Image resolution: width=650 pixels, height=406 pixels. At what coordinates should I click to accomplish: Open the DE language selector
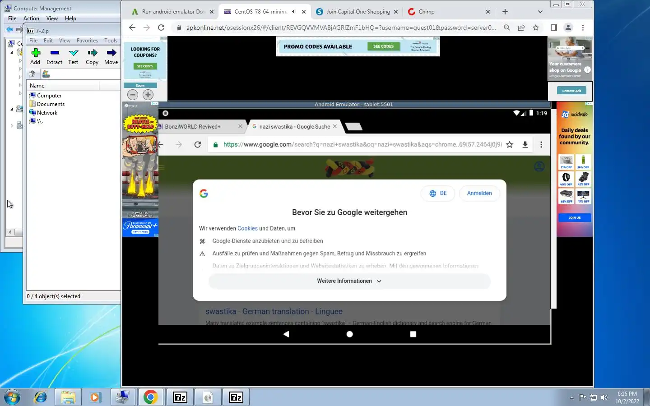[438, 193]
